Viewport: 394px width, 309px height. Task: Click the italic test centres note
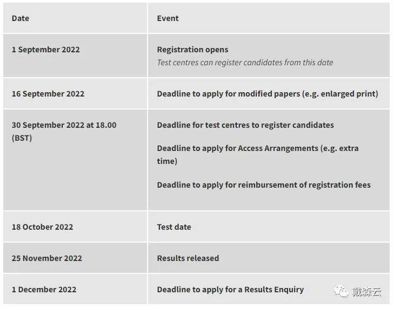[x=245, y=63]
